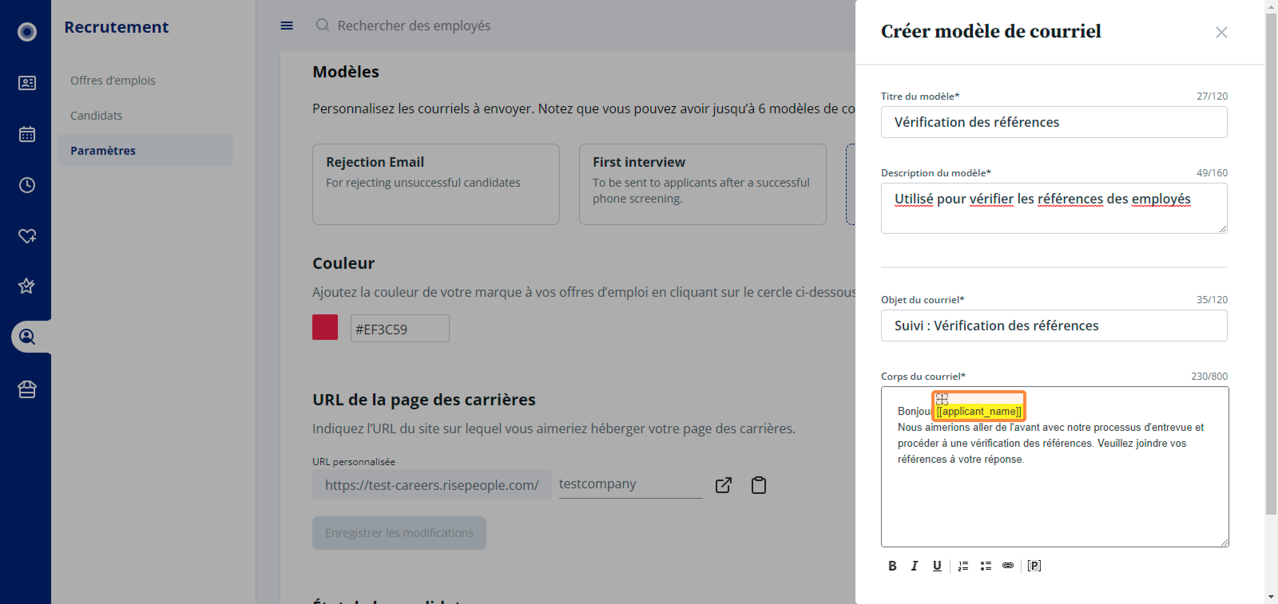Open the star performance icon in sidebar
Screen dimensions: 1278x604
point(27,286)
